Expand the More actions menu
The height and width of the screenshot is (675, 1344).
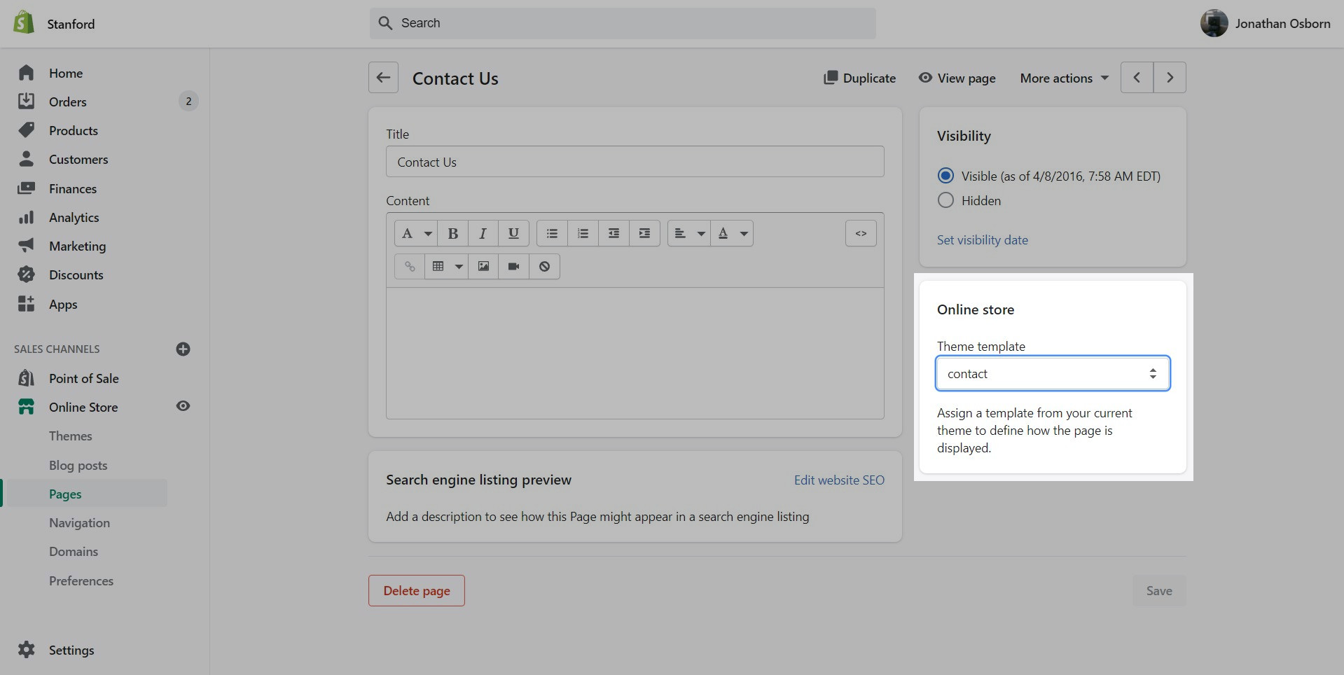coord(1064,78)
